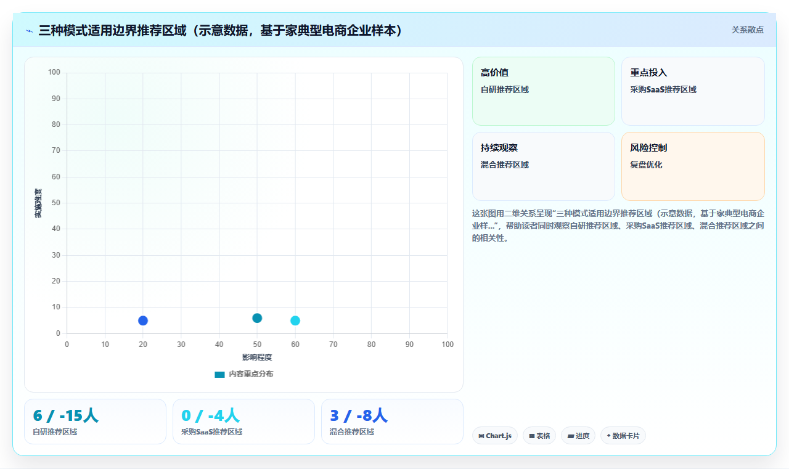The width and height of the screenshot is (789, 469).
Task: Click the lightning icon beside the title
Action: 29,30
